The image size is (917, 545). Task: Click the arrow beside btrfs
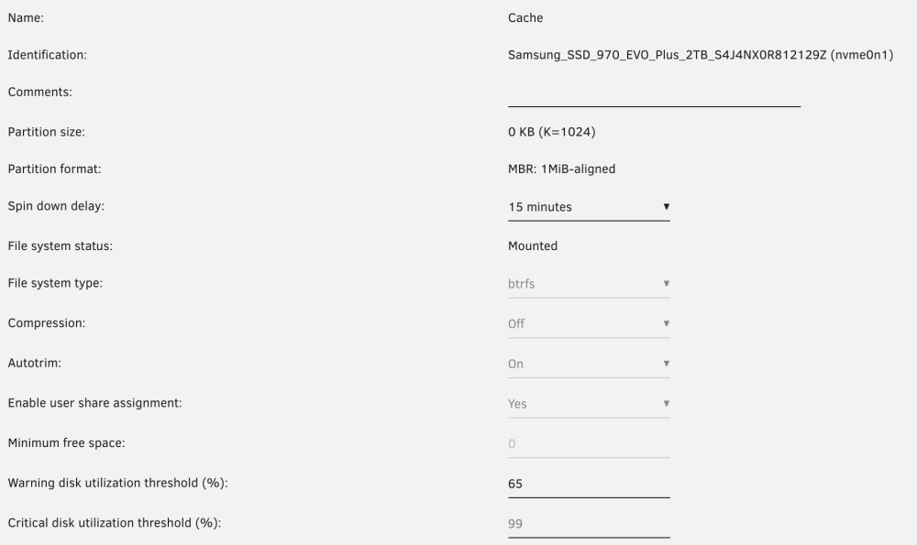click(x=666, y=284)
